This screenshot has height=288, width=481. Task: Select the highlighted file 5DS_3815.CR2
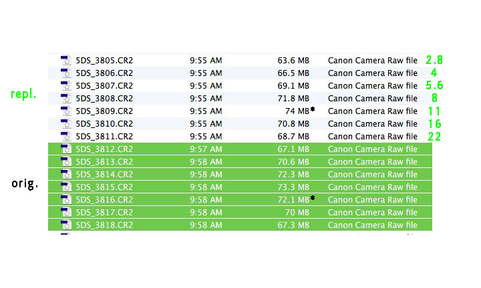pyautogui.click(x=240, y=187)
